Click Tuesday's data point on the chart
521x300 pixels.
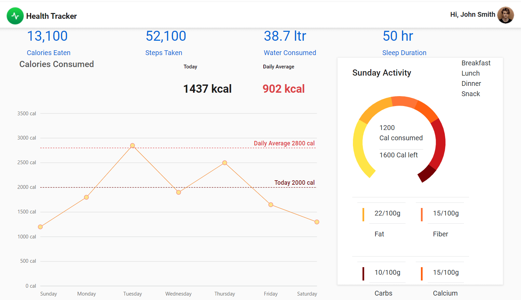tap(133, 145)
